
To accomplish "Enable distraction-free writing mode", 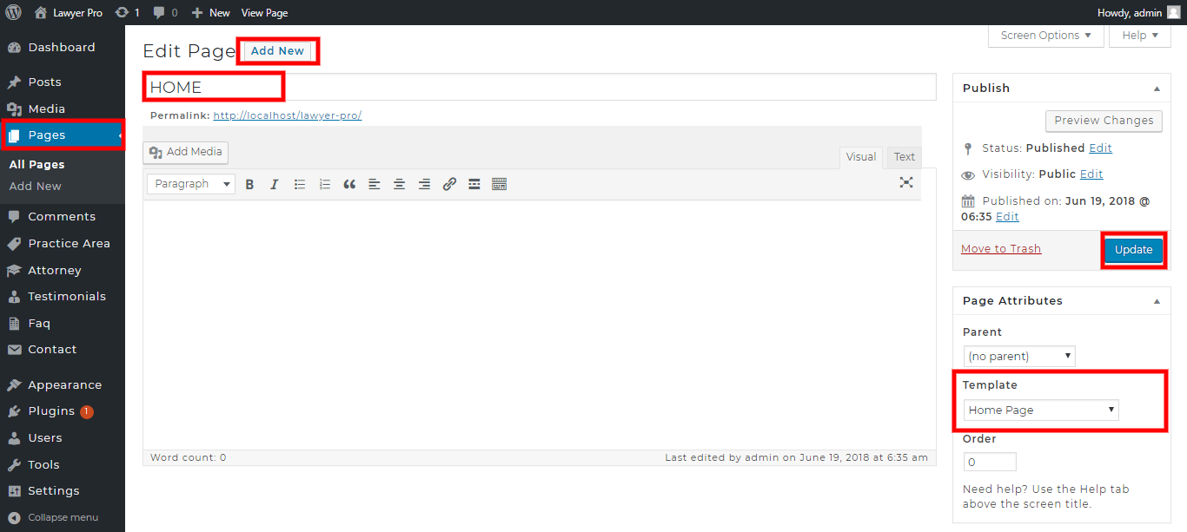I will click(x=906, y=182).
